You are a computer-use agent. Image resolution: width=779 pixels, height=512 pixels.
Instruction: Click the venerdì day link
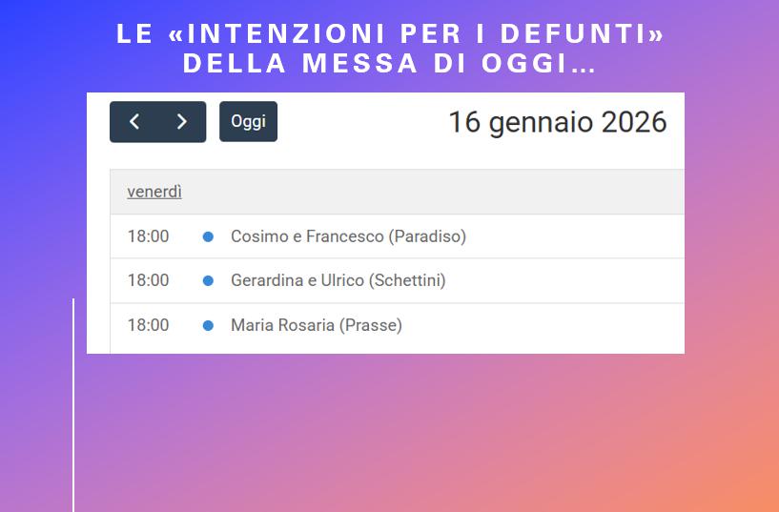coord(154,192)
